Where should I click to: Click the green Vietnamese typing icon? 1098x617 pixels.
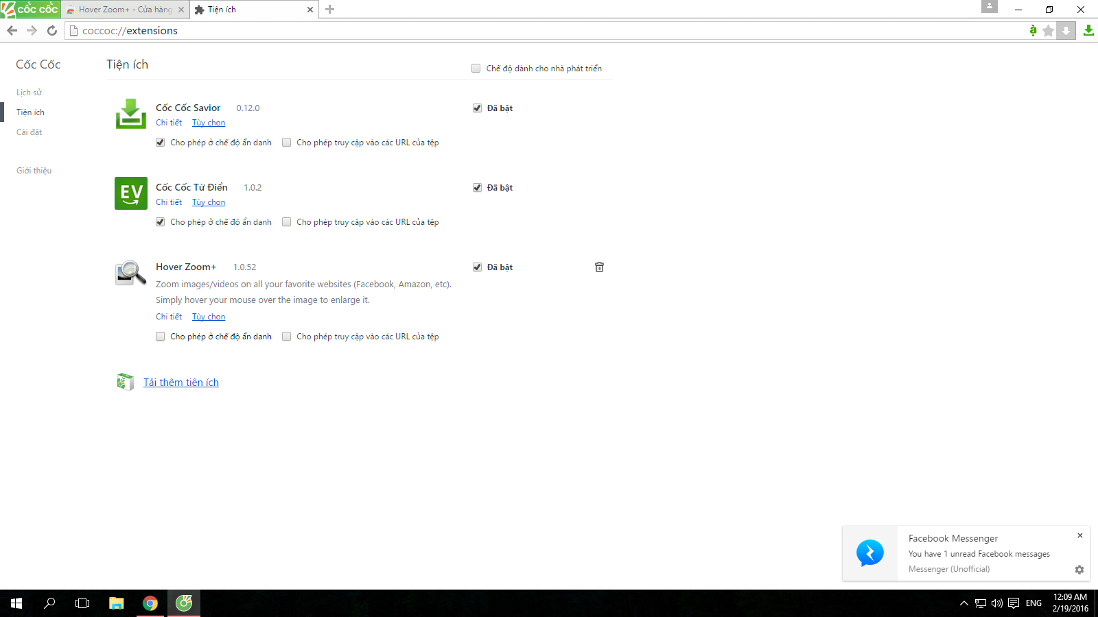click(1033, 30)
